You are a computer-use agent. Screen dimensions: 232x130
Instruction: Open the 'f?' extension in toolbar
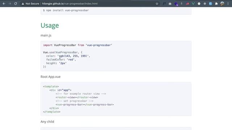[164, 4]
